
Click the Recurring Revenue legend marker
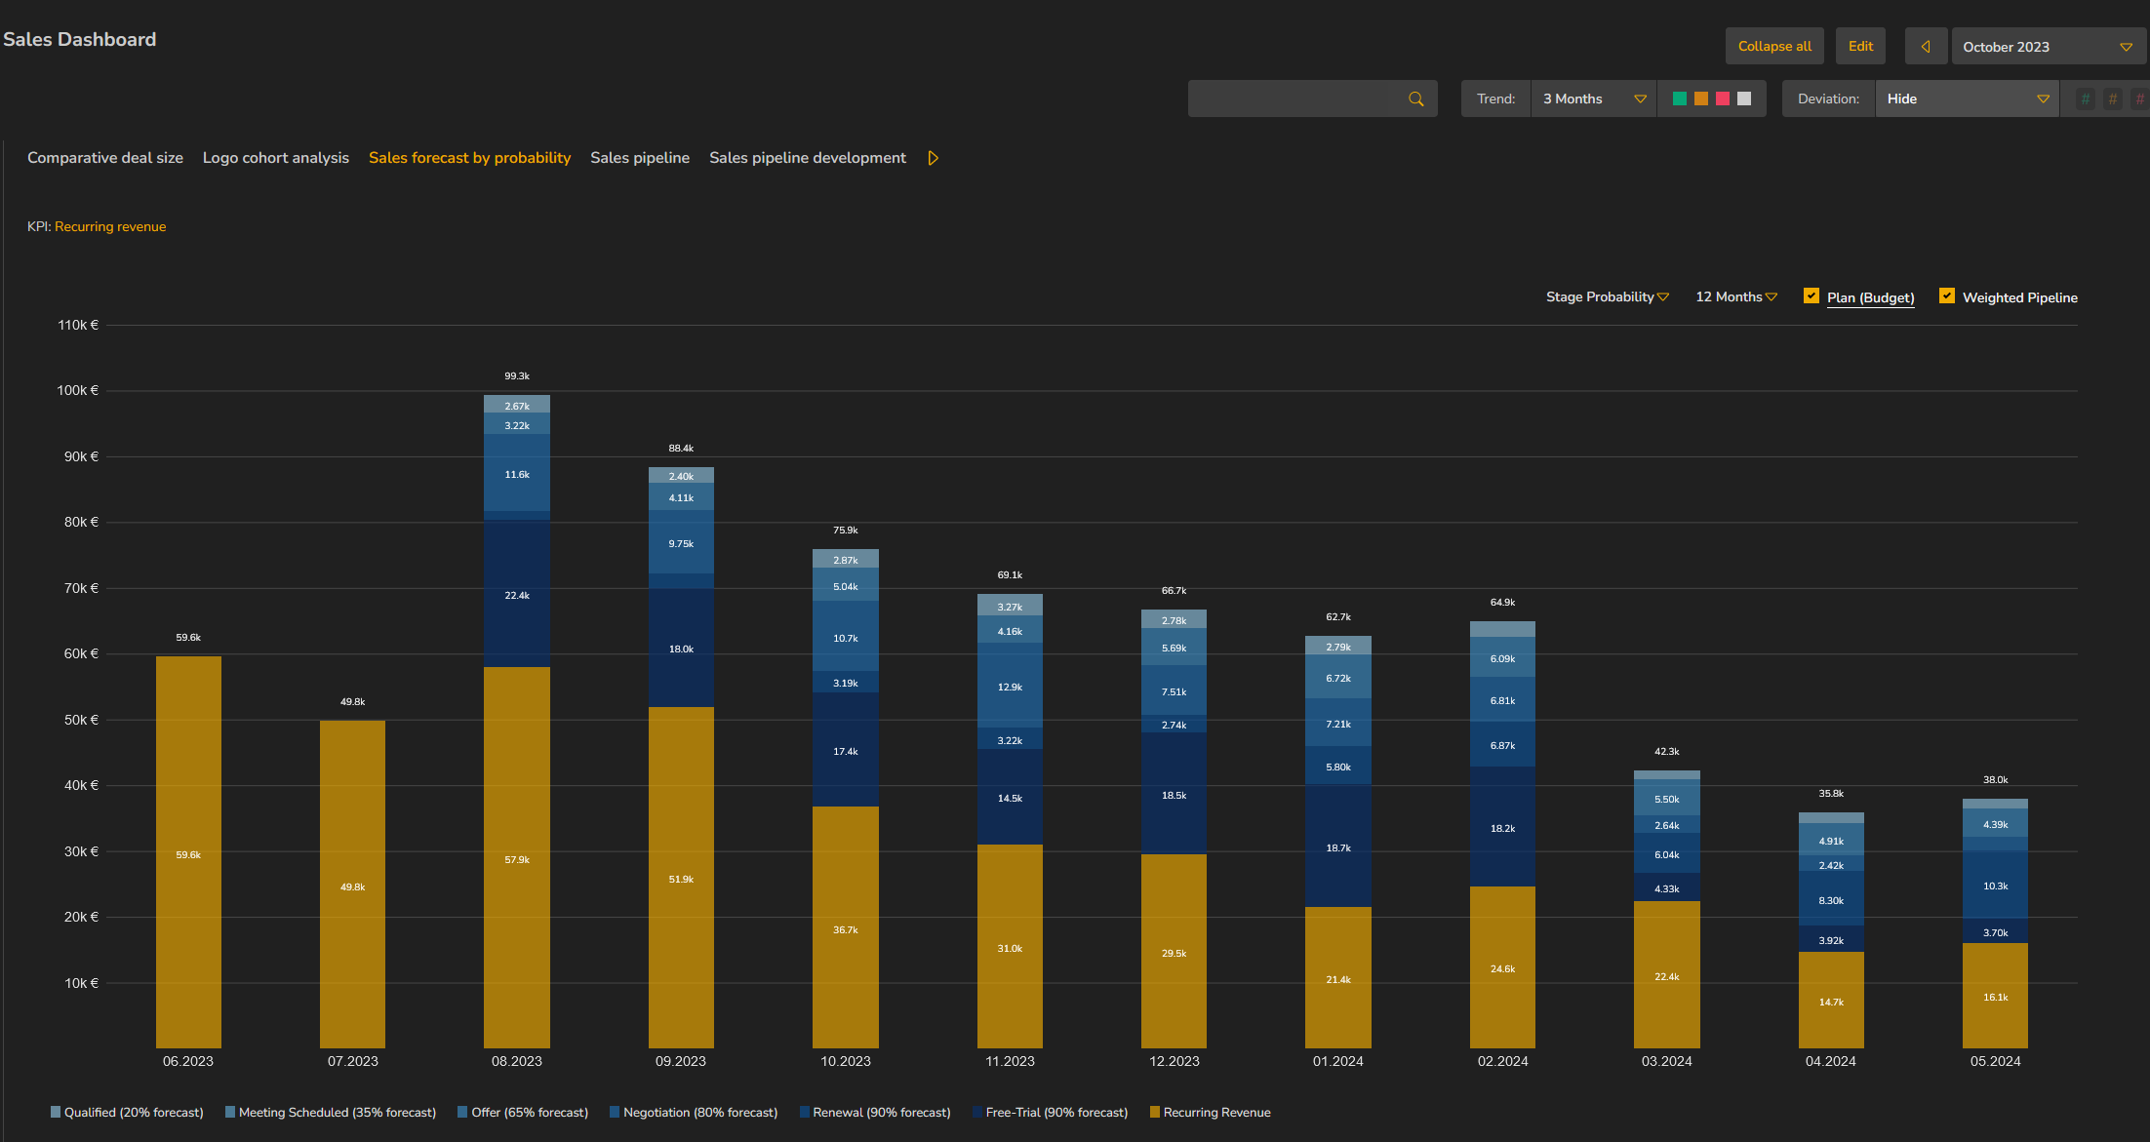(1155, 1112)
